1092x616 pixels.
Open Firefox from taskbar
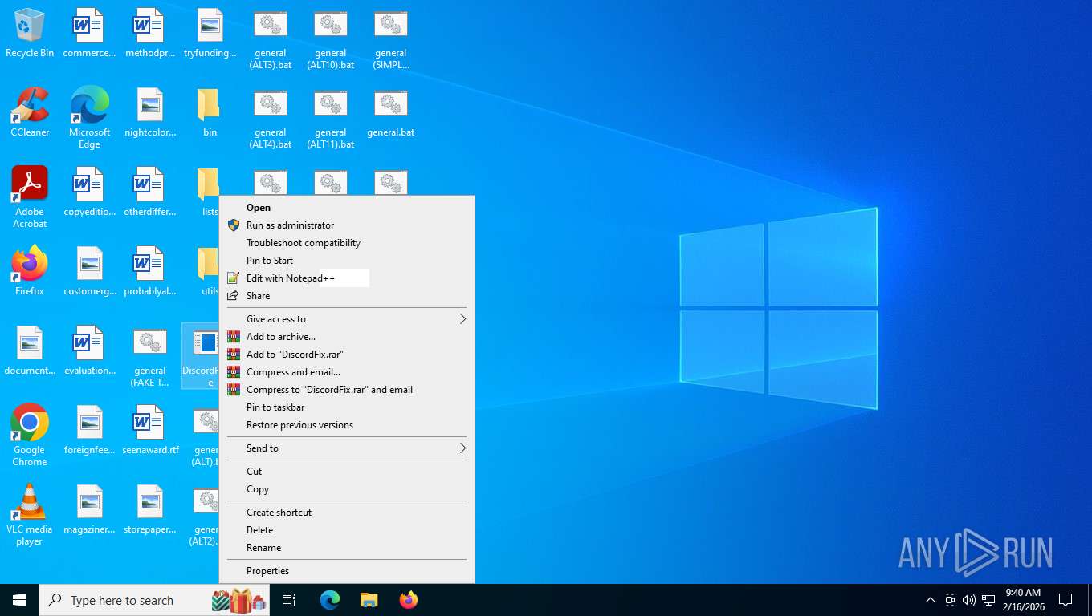tap(408, 600)
